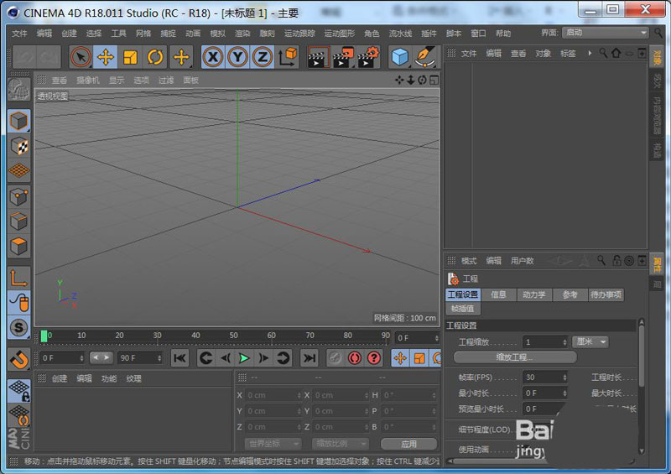Step to next frame button

(263, 358)
